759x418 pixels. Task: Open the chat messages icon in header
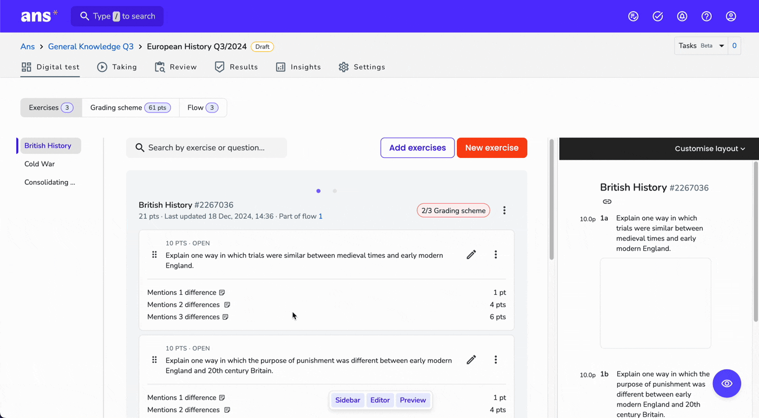633,16
